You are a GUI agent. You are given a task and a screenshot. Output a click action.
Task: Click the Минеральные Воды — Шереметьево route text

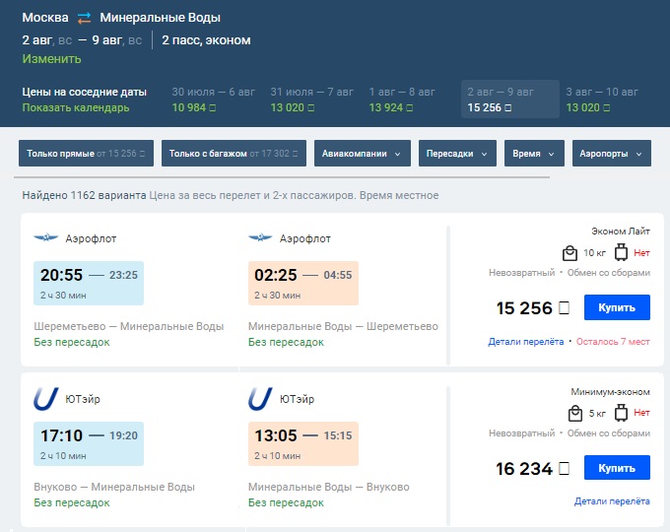343,326
